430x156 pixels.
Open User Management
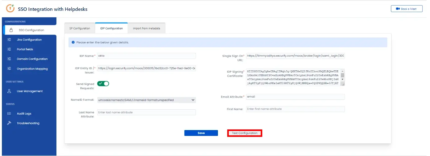tap(29, 91)
